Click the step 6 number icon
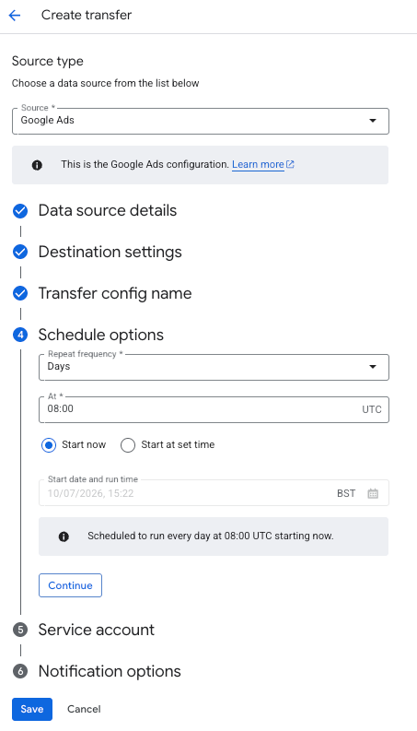Image resolution: width=417 pixels, height=731 pixels. click(20, 671)
